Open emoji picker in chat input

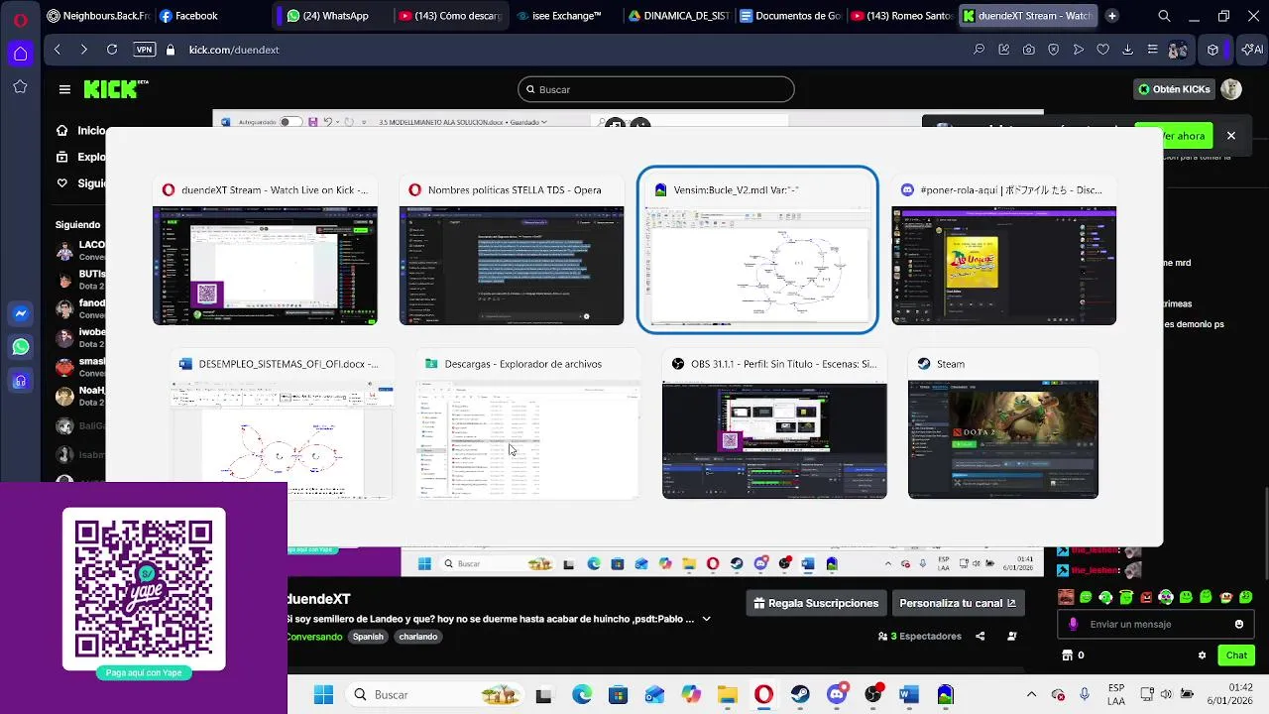(x=1239, y=624)
